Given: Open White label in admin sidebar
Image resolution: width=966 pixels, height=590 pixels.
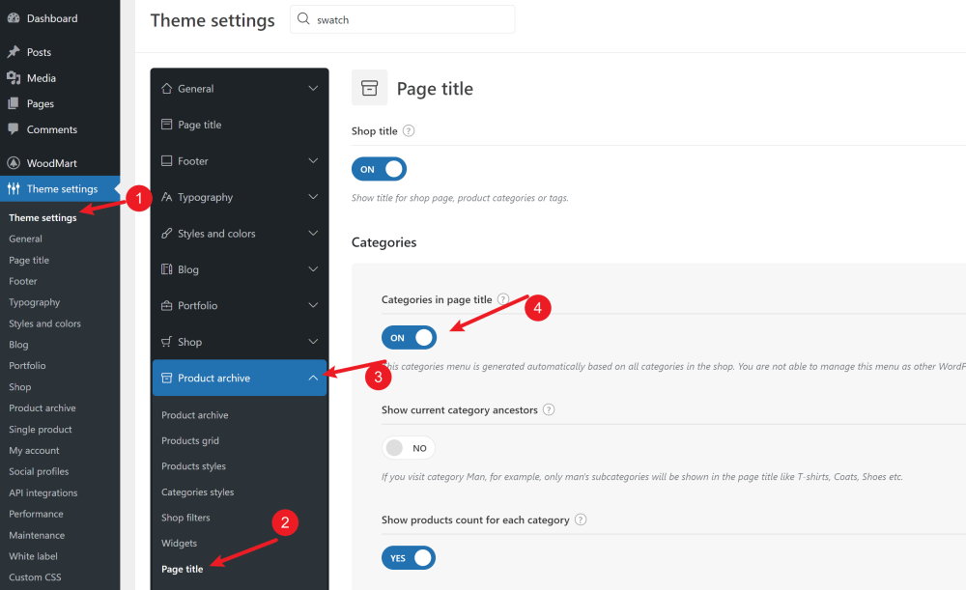Looking at the screenshot, I should (x=33, y=556).
